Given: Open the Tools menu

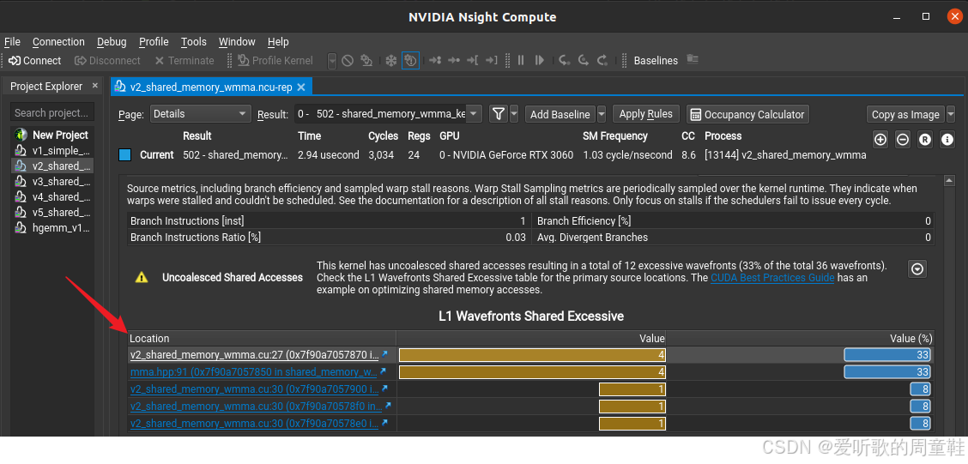Looking at the screenshot, I should (194, 42).
